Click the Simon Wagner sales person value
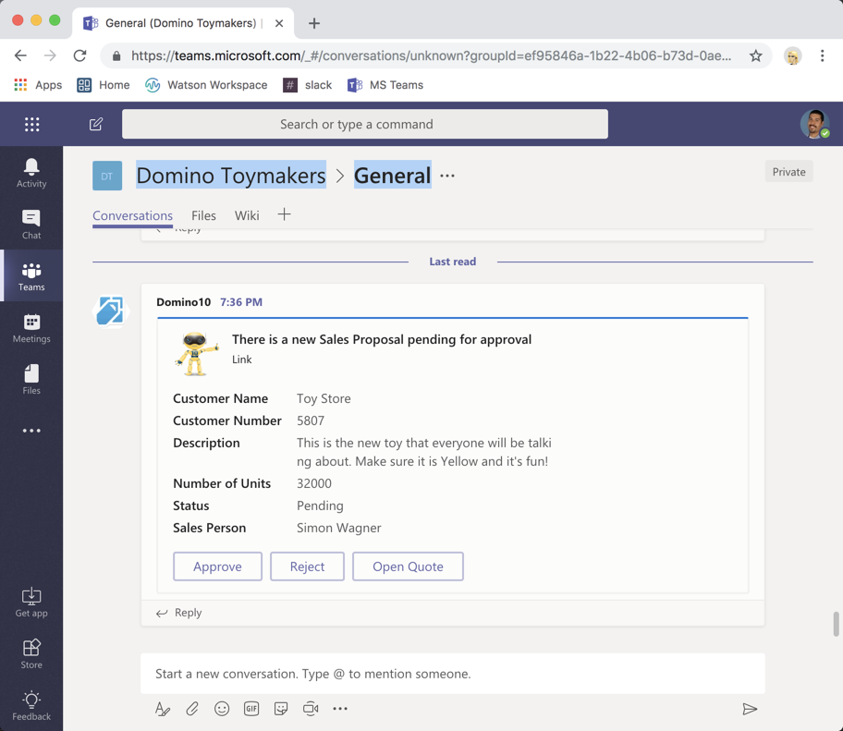This screenshot has width=843, height=731. [338, 528]
